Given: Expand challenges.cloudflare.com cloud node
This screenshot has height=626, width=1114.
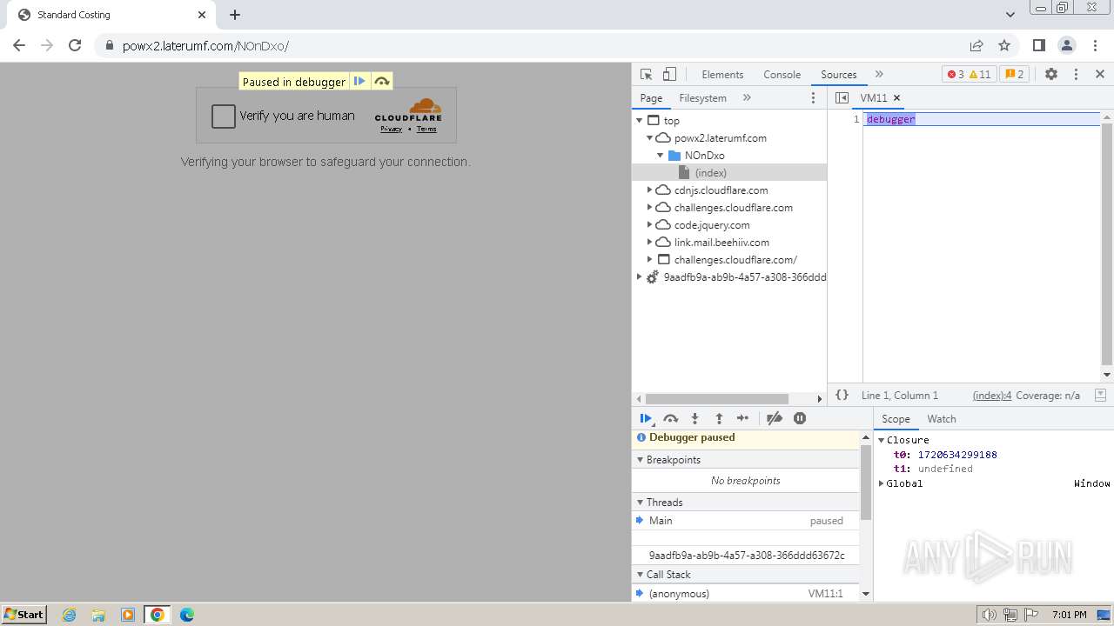Looking at the screenshot, I should click(x=649, y=208).
